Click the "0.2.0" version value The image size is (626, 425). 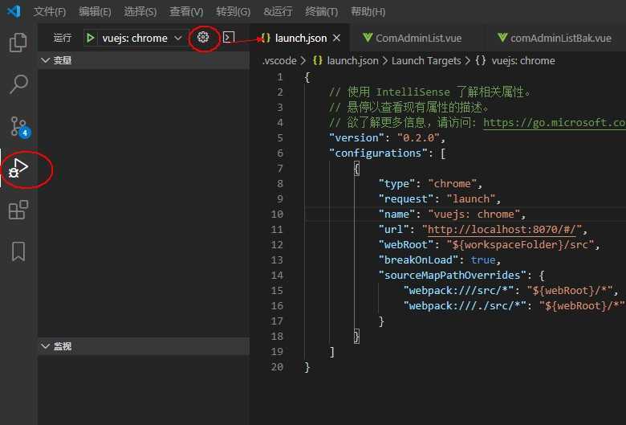[x=418, y=137]
